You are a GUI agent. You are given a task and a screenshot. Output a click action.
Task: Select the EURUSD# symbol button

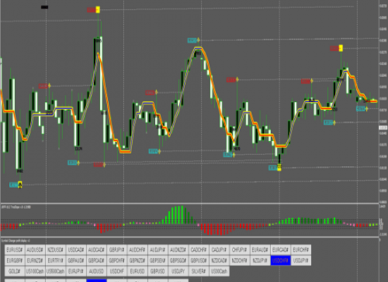point(15,250)
